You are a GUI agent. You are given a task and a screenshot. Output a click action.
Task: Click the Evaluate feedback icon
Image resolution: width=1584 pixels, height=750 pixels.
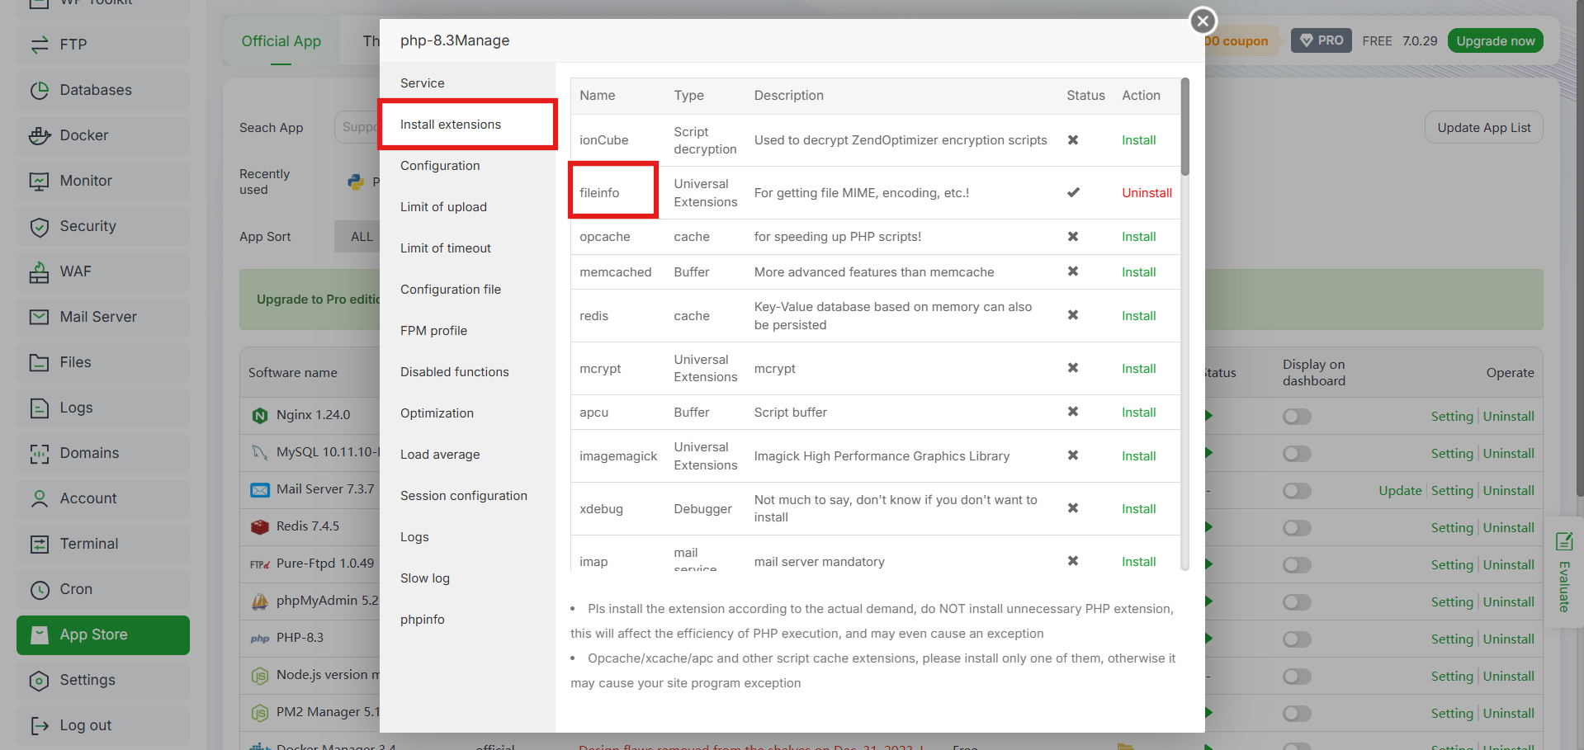(x=1563, y=542)
